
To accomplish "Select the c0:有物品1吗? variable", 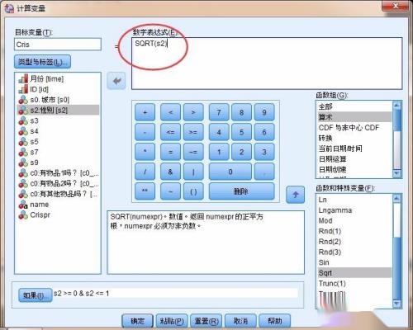I will (x=58, y=173).
